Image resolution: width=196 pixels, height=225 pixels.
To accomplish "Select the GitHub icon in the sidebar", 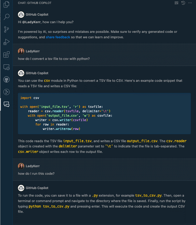I will coord(6,79).
